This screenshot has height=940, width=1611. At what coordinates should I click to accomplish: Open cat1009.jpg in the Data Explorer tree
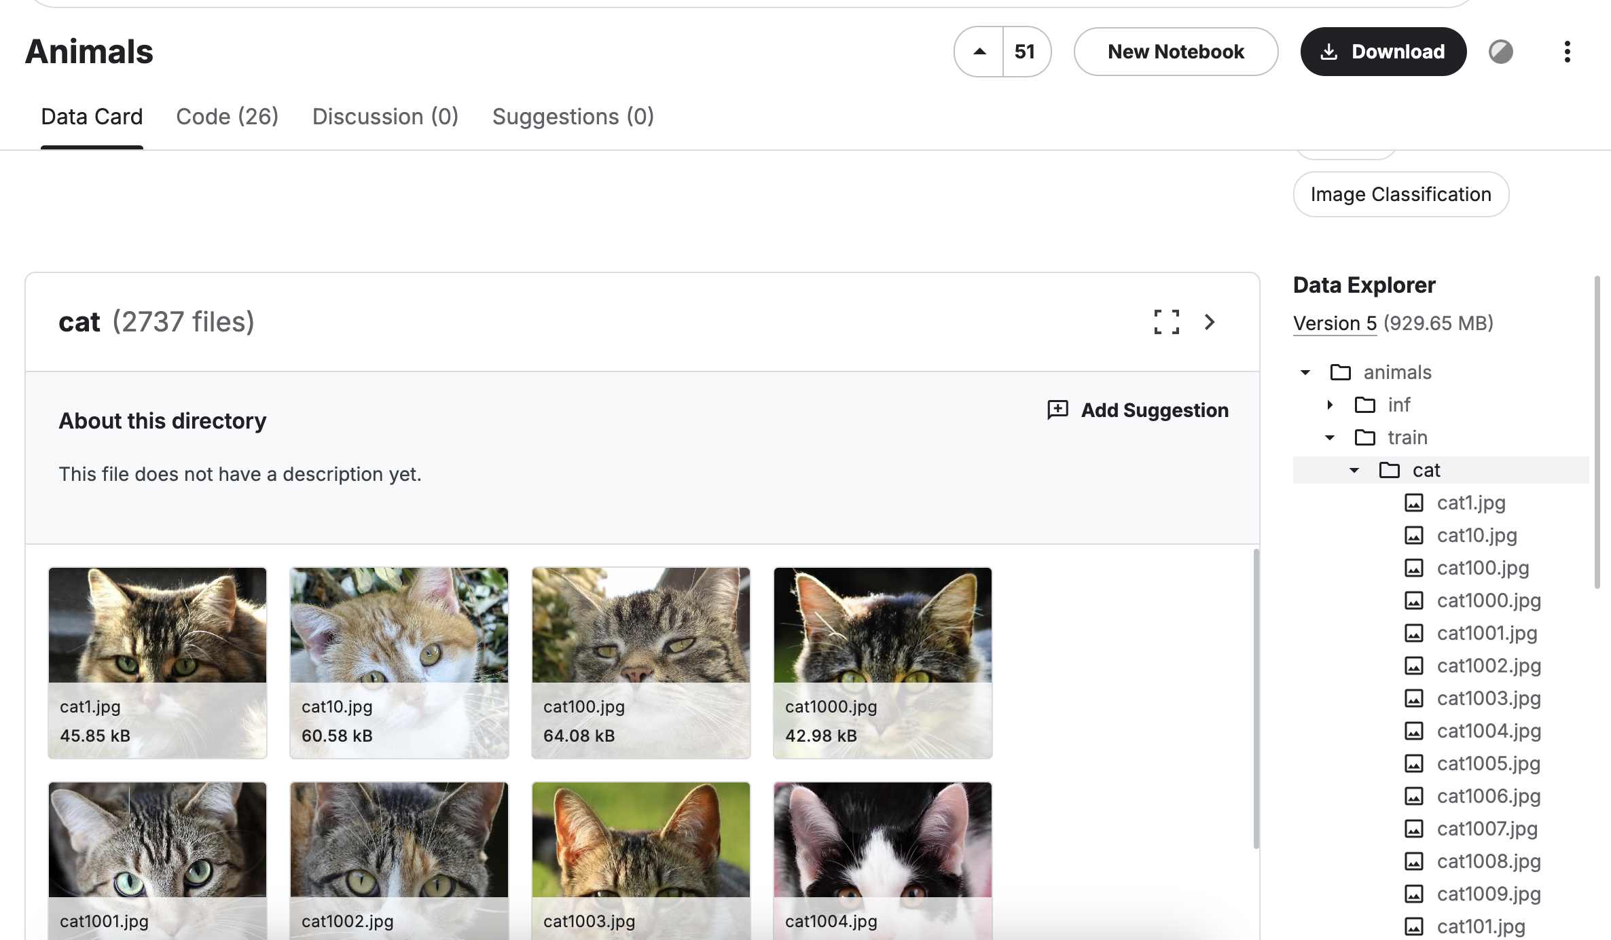coord(1489,894)
